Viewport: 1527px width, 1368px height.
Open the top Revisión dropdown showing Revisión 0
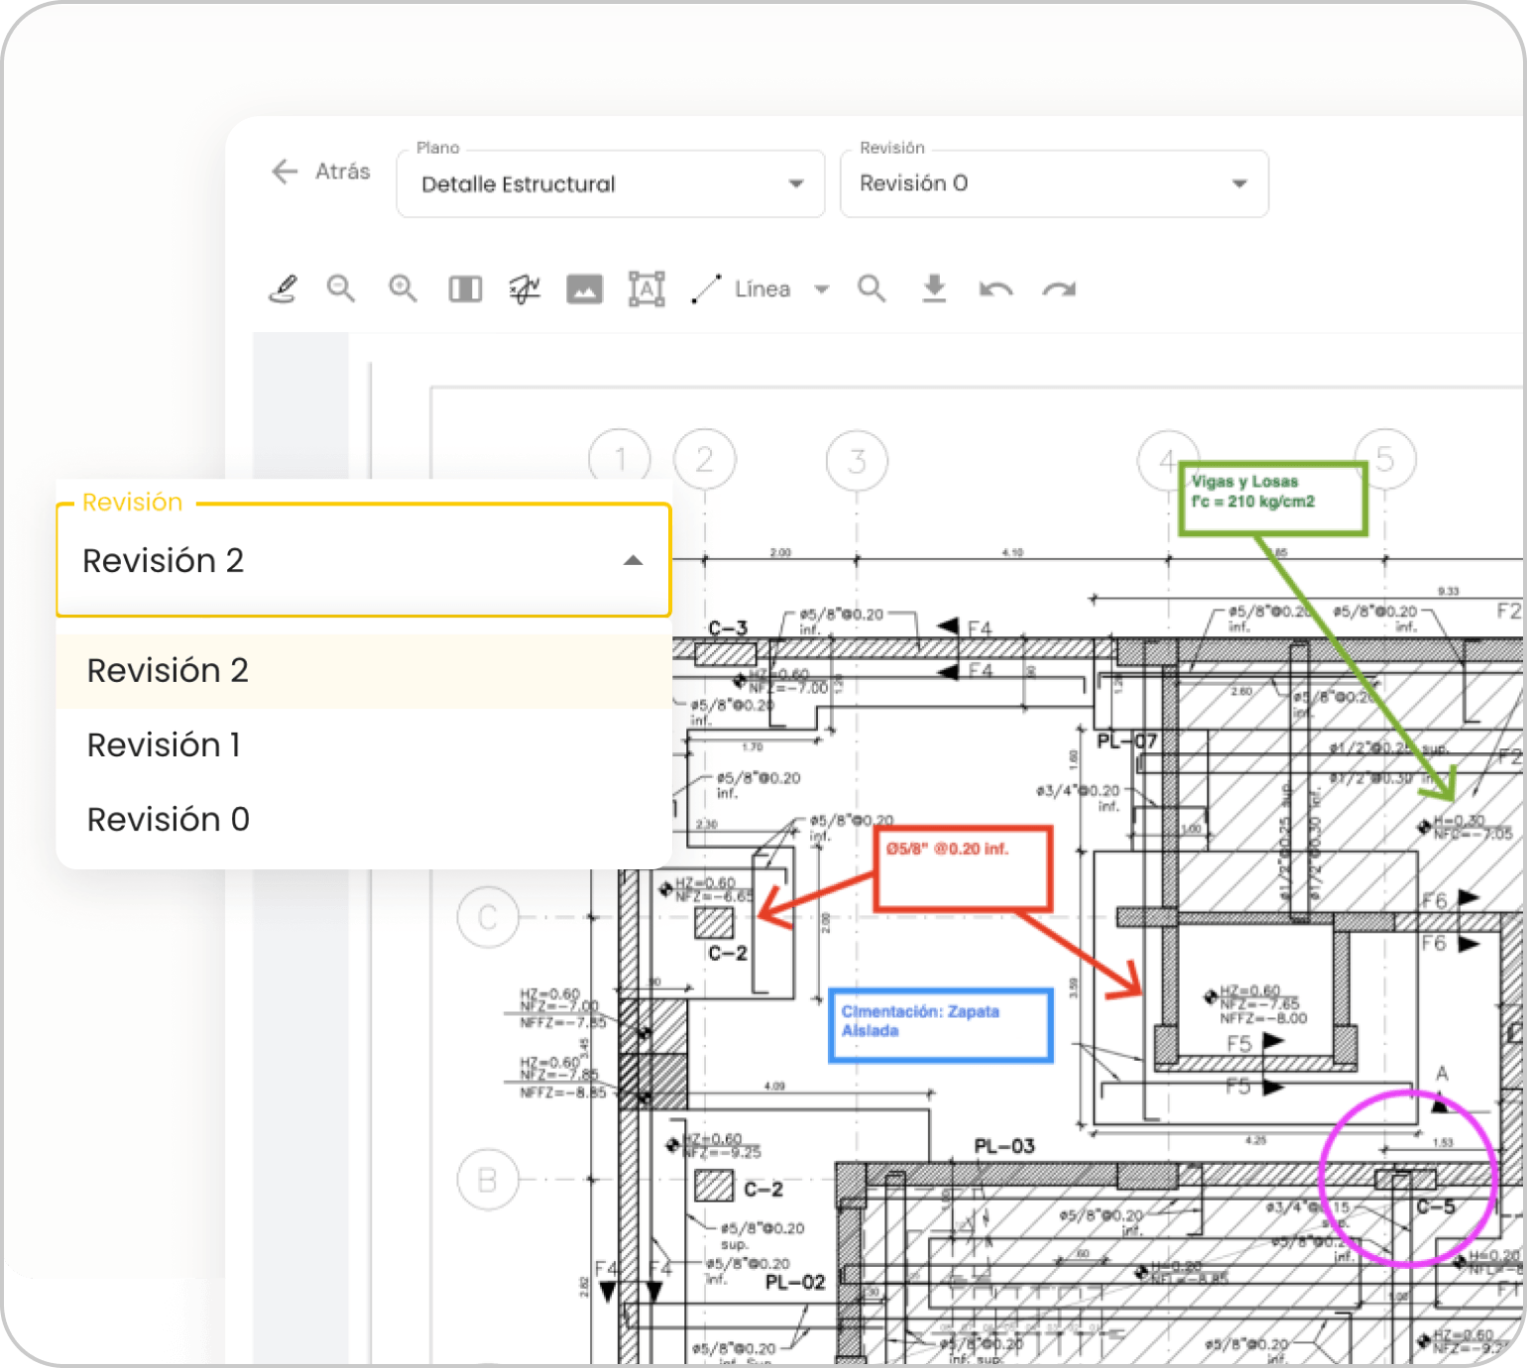1054,183
